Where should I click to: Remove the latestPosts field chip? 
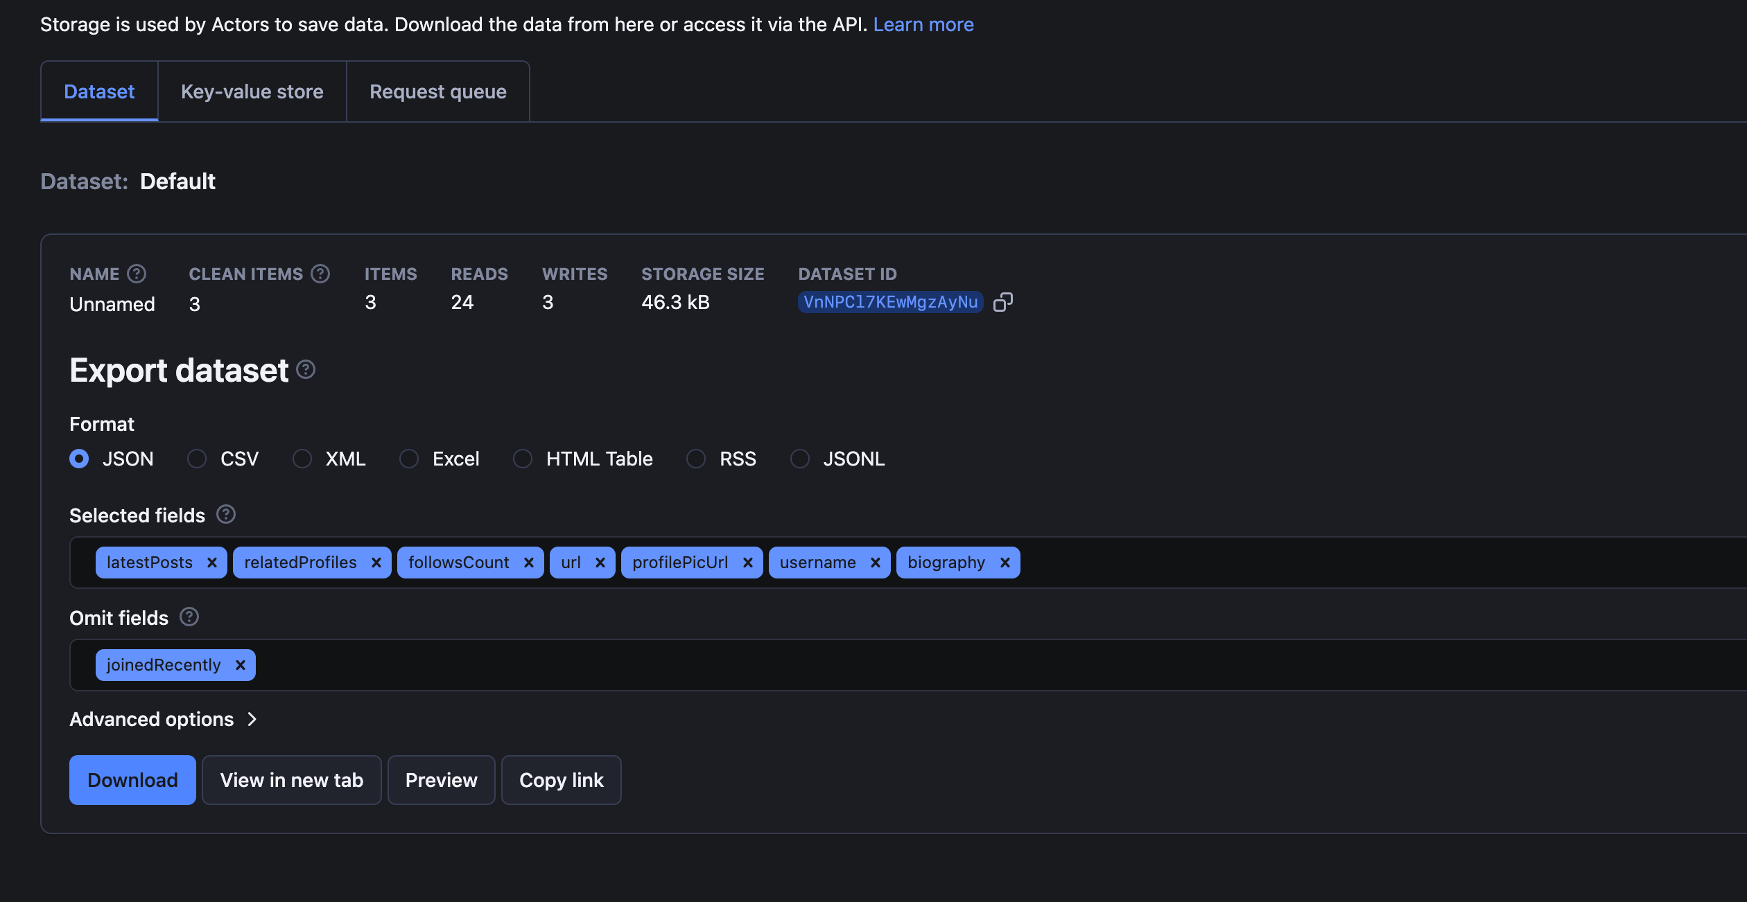tap(211, 562)
